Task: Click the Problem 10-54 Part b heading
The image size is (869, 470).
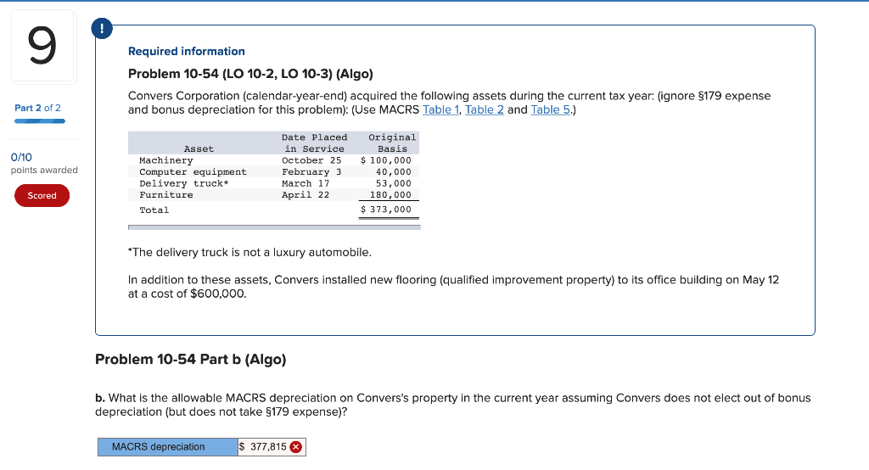Action: tap(191, 359)
